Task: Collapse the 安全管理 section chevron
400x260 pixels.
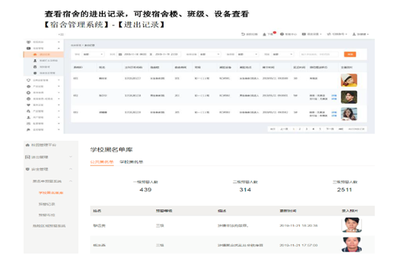Action: (71, 169)
